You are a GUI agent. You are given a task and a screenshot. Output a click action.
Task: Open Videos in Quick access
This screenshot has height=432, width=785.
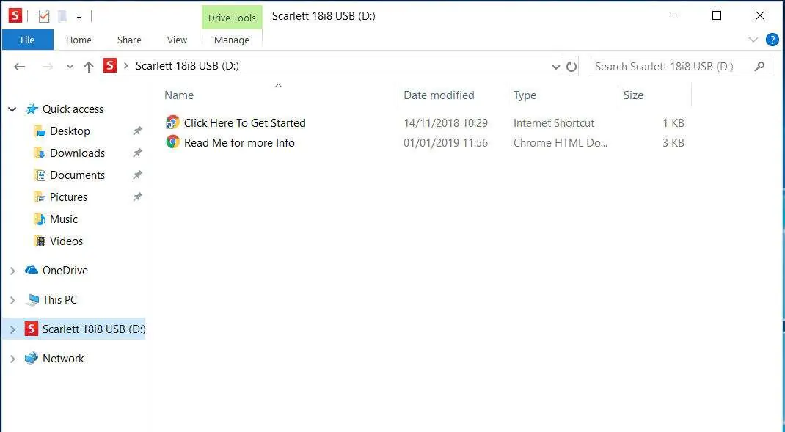[x=66, y=241]
